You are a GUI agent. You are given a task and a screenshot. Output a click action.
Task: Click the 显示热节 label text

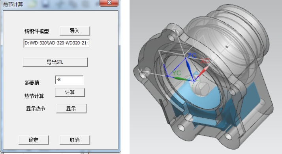point(36,108)
